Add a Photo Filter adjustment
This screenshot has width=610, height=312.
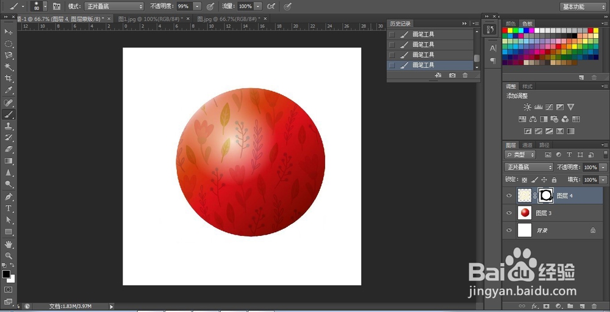point(554,119)
